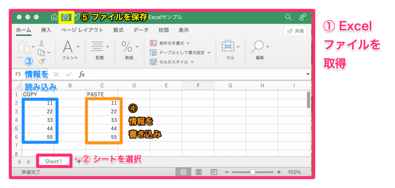Image resolution: width=395 pixels, height=188 pixels.
Task: Select column G header
Action: click(x=230, y=86)
